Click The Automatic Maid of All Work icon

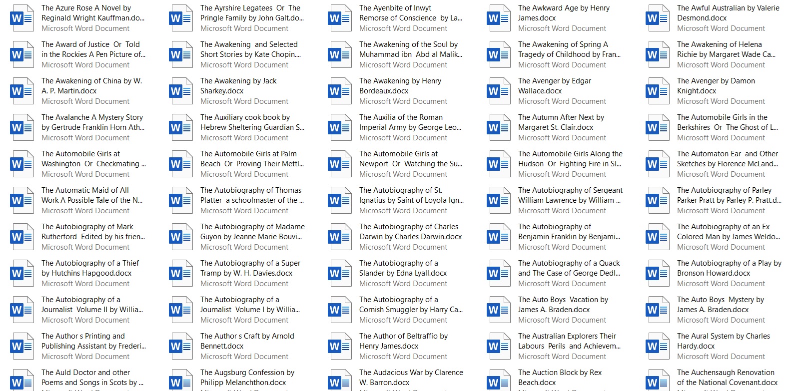[21, 201]
